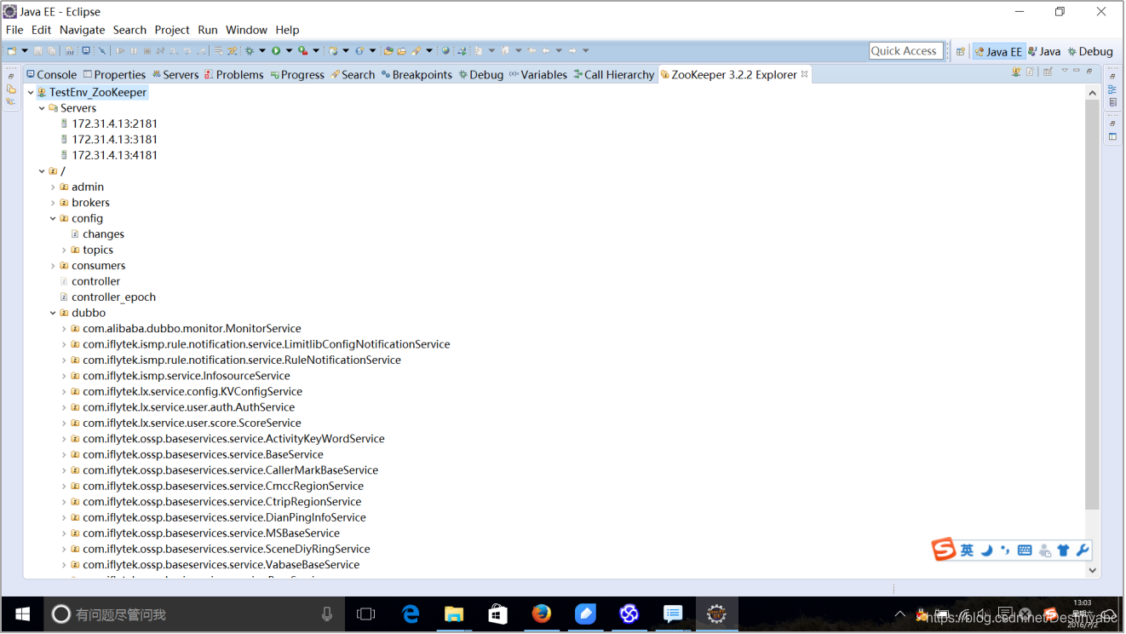The image size is (1126, 634).
Task: Click the scrollbar down arrow
Action: 1093,571
